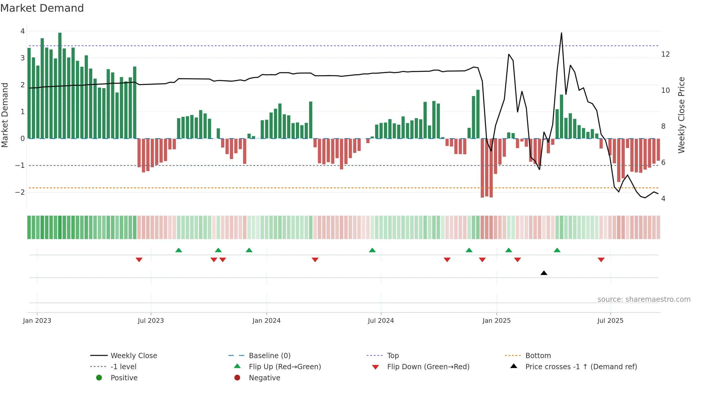Click the Jan 2023 axis label

point(37,320)
